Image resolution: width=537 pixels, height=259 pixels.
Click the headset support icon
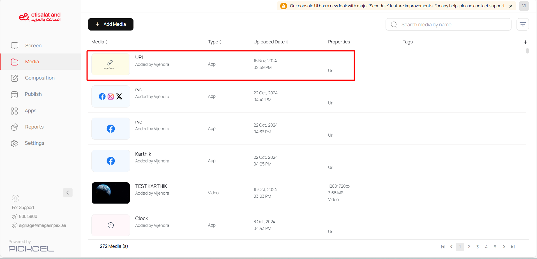15,199
